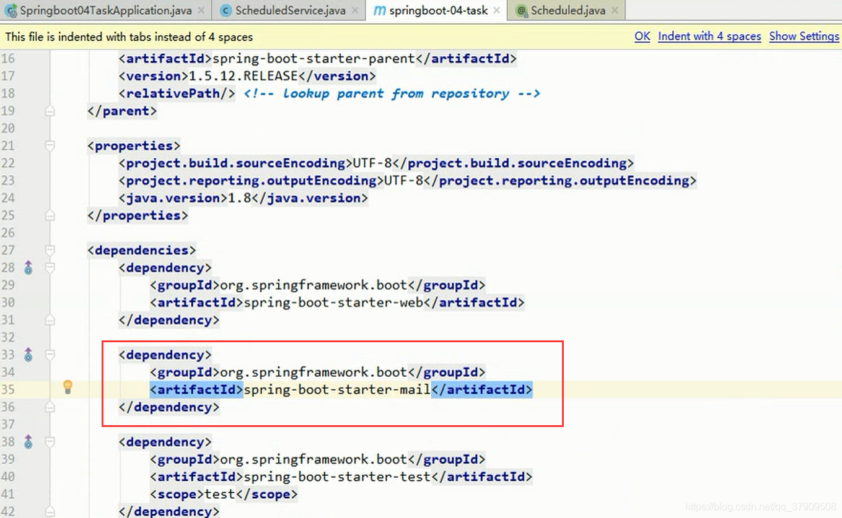Click the gutter dependency icon on line 28
The height and width of the screenshot is (518, 842).
pyautogui.click(x=28, y=268)
